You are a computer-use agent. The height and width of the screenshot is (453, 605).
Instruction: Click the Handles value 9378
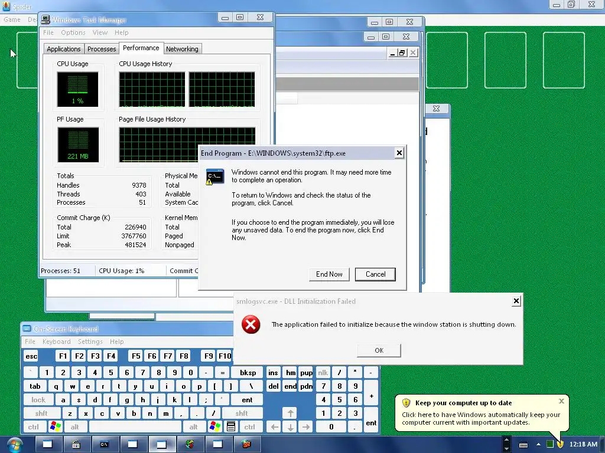(x=138, y=185)
